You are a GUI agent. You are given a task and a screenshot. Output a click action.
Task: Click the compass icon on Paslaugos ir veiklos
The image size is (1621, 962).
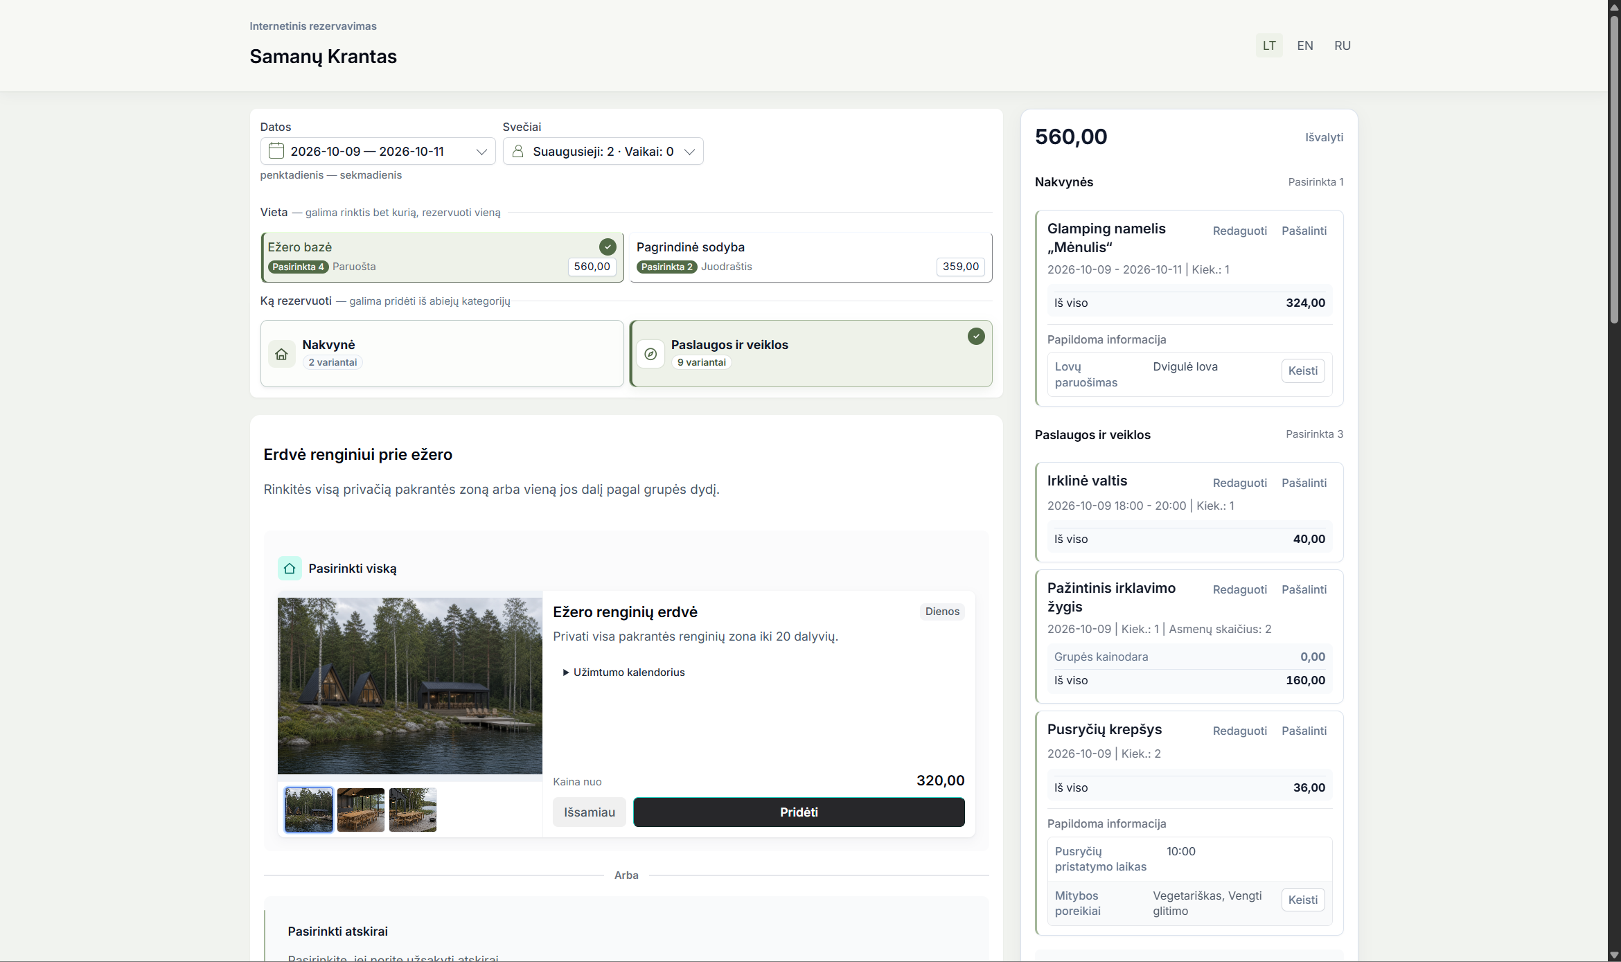pyautogui.click(x=650, y=354)
